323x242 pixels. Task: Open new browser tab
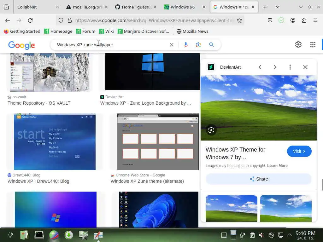point(265,7)
